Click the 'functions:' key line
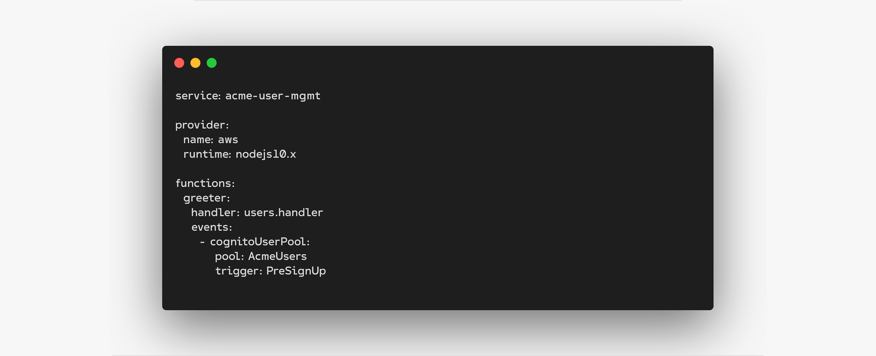876x356 pixels. point(205,183)
